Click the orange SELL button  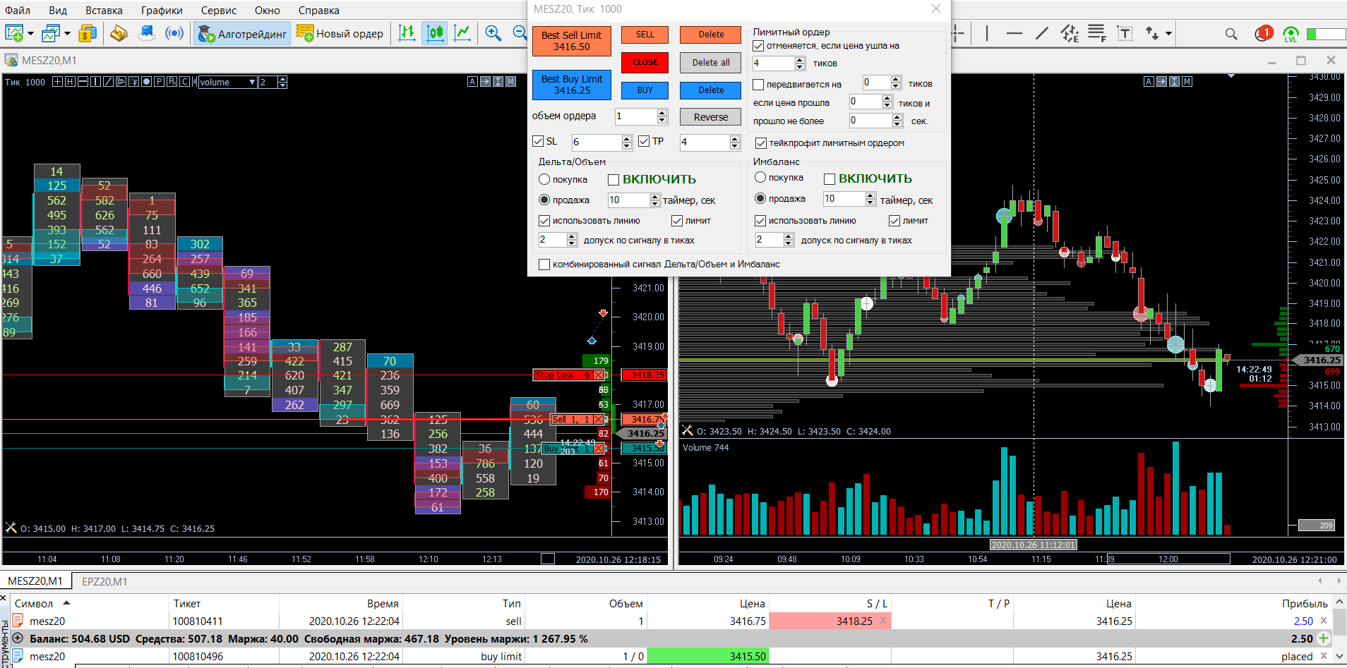pyautogui.click(x=645, y=35)
